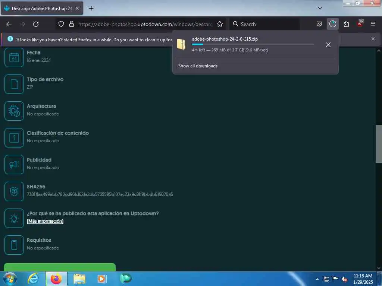Open the Más información link
Viewport: 382px width, 286px height.
pos(45,221)
